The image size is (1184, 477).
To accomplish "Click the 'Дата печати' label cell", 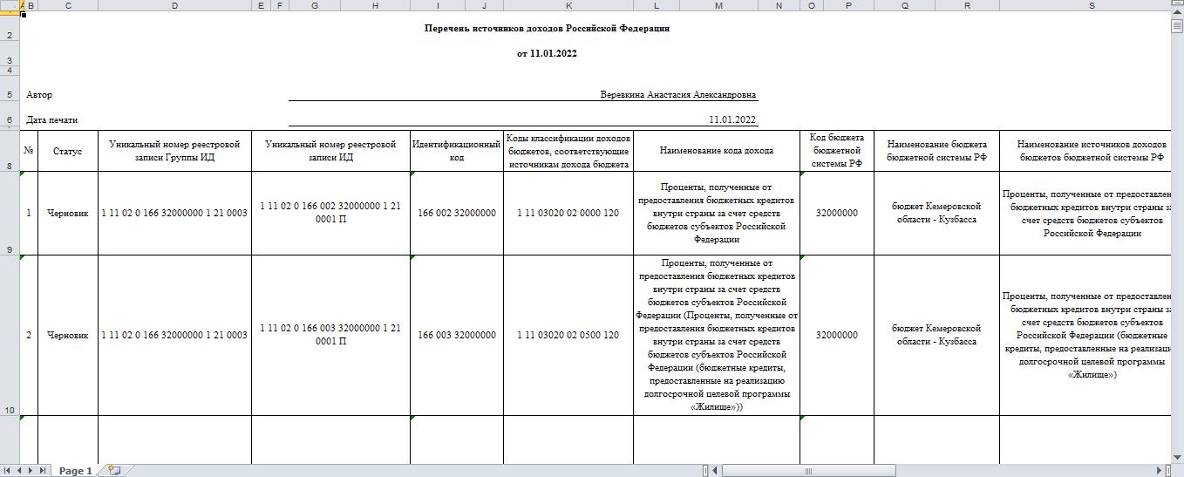I will pos(52,119).
